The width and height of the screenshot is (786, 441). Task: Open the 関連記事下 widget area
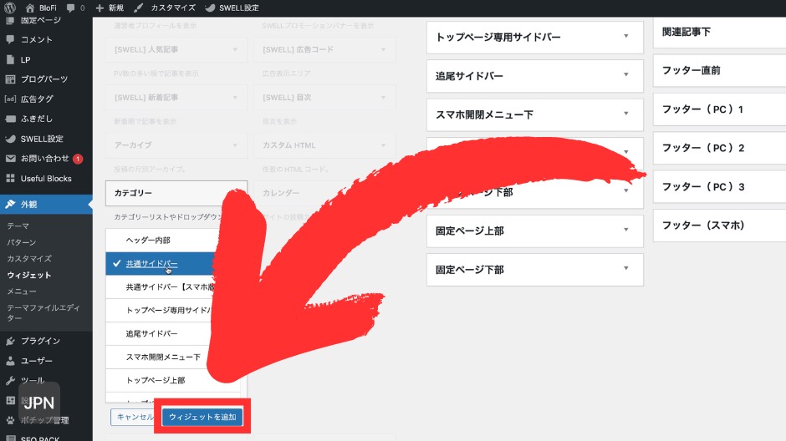point(719,32)
